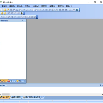Image resolution: width=103 pixels, height=103 pixels.
Task: Switch to the 字... tab in left panel
Action: 12,81
